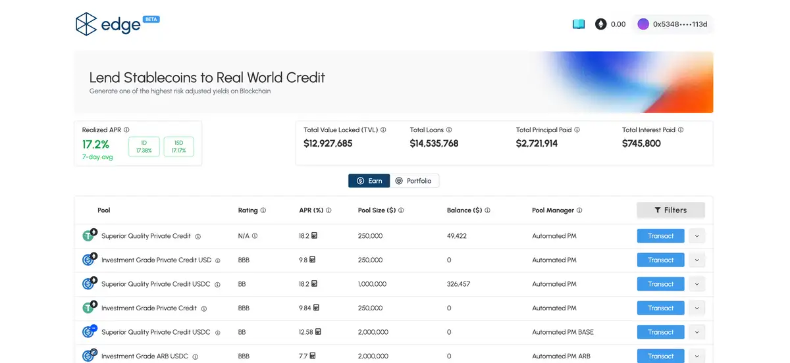Click info icon beside Investment Grade Private Credit USD
Image resolution: width=790 pixels, height=363 pixels.
click(218, 260)
